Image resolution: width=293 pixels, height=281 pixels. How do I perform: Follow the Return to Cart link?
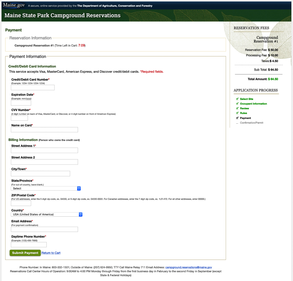tap(51, 253)
